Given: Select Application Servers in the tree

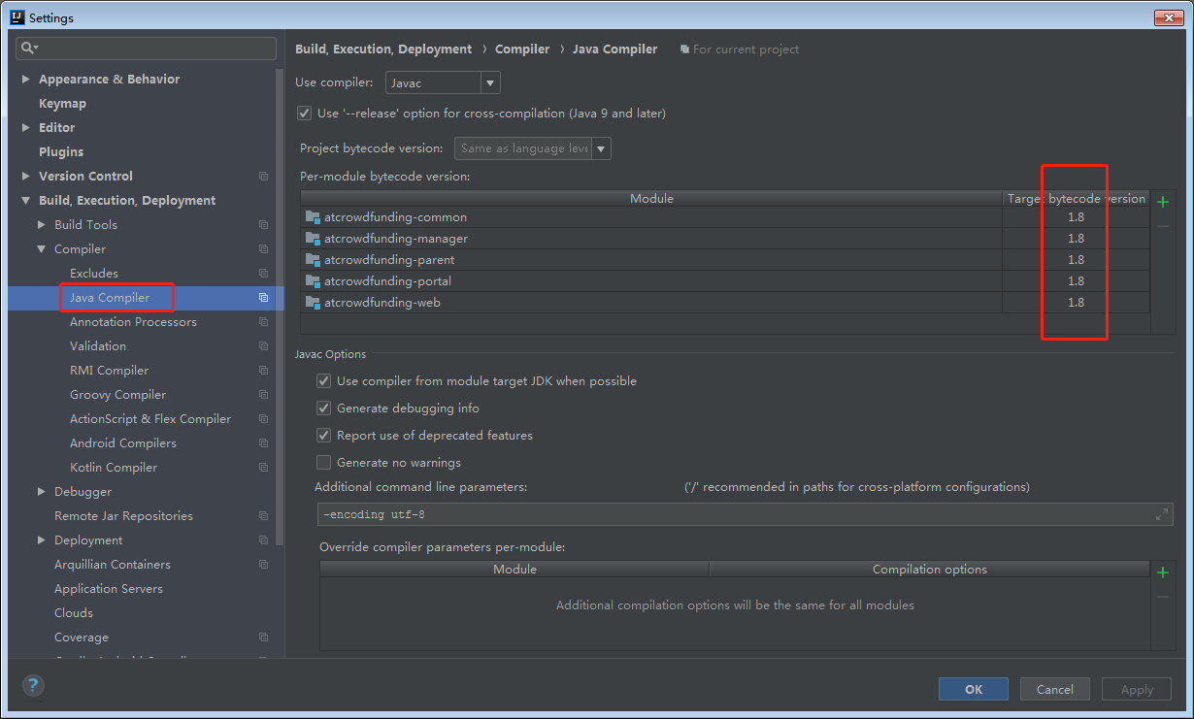Looking at the screenshot, I should 109,589.
